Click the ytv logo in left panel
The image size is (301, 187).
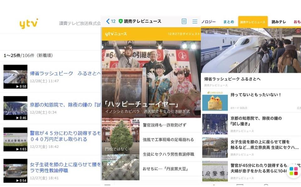[x=29, y=24]
